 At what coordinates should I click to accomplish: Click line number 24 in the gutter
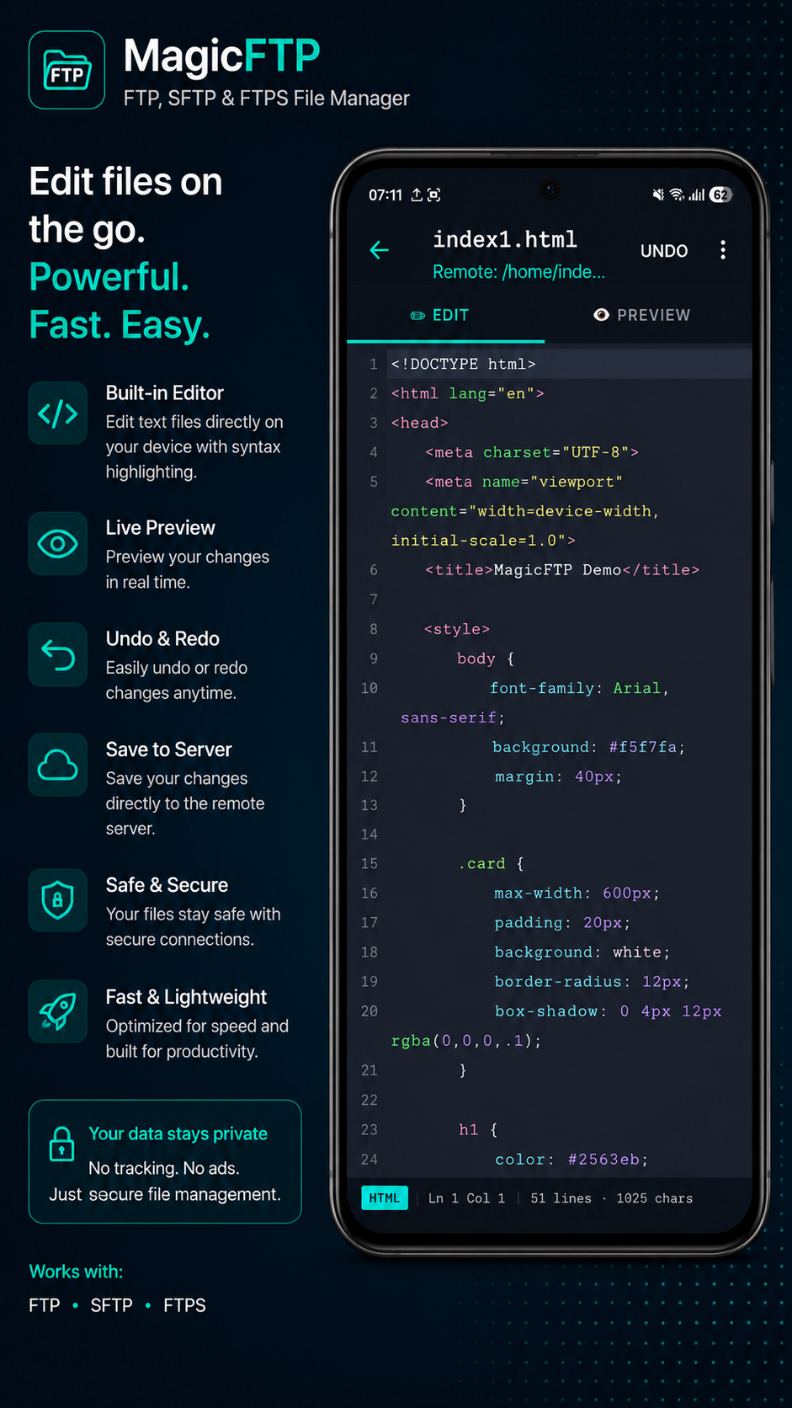[369, 1160]
